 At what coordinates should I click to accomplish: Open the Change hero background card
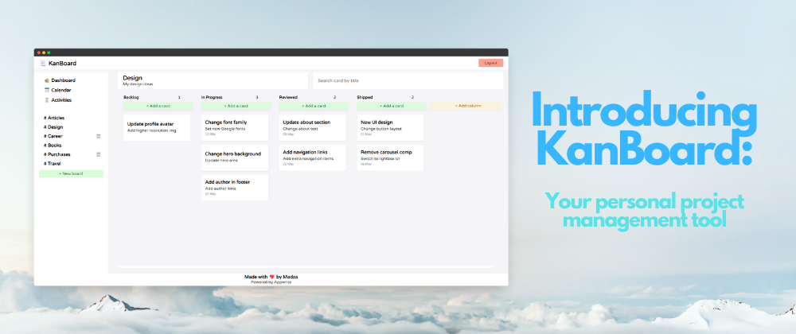pos(235,157)
